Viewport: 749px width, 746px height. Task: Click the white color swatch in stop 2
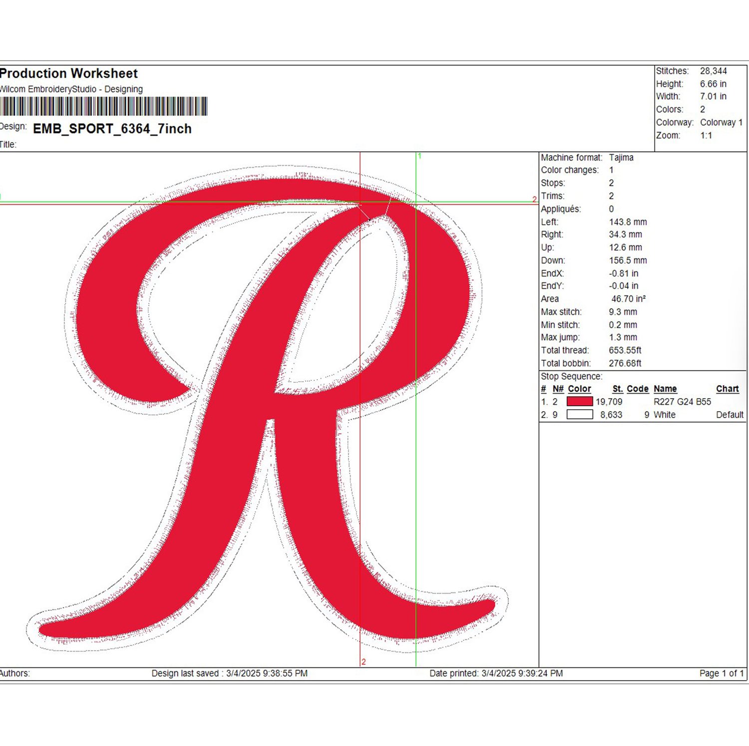tap(580, 414)
